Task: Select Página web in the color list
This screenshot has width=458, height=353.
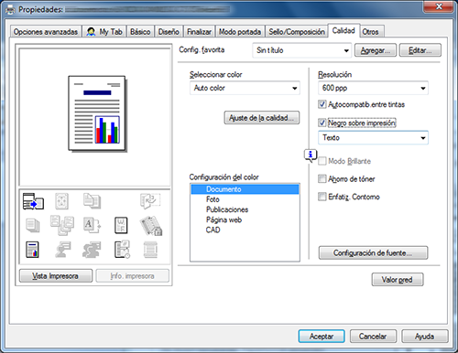Action: click(245, 219)
